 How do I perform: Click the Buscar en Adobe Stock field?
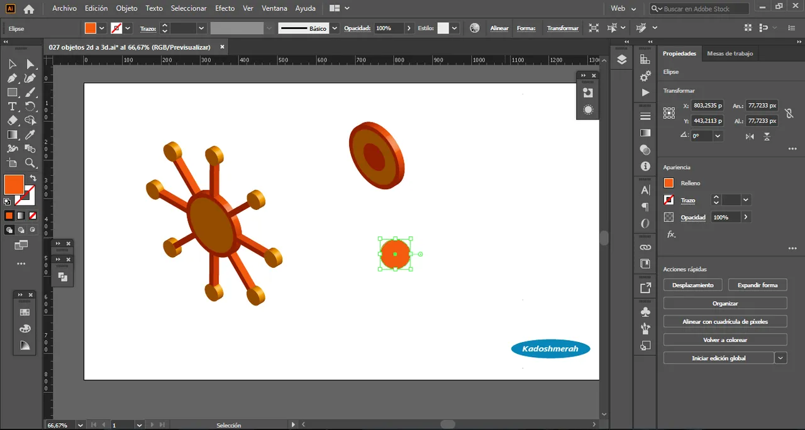[699, 9]
